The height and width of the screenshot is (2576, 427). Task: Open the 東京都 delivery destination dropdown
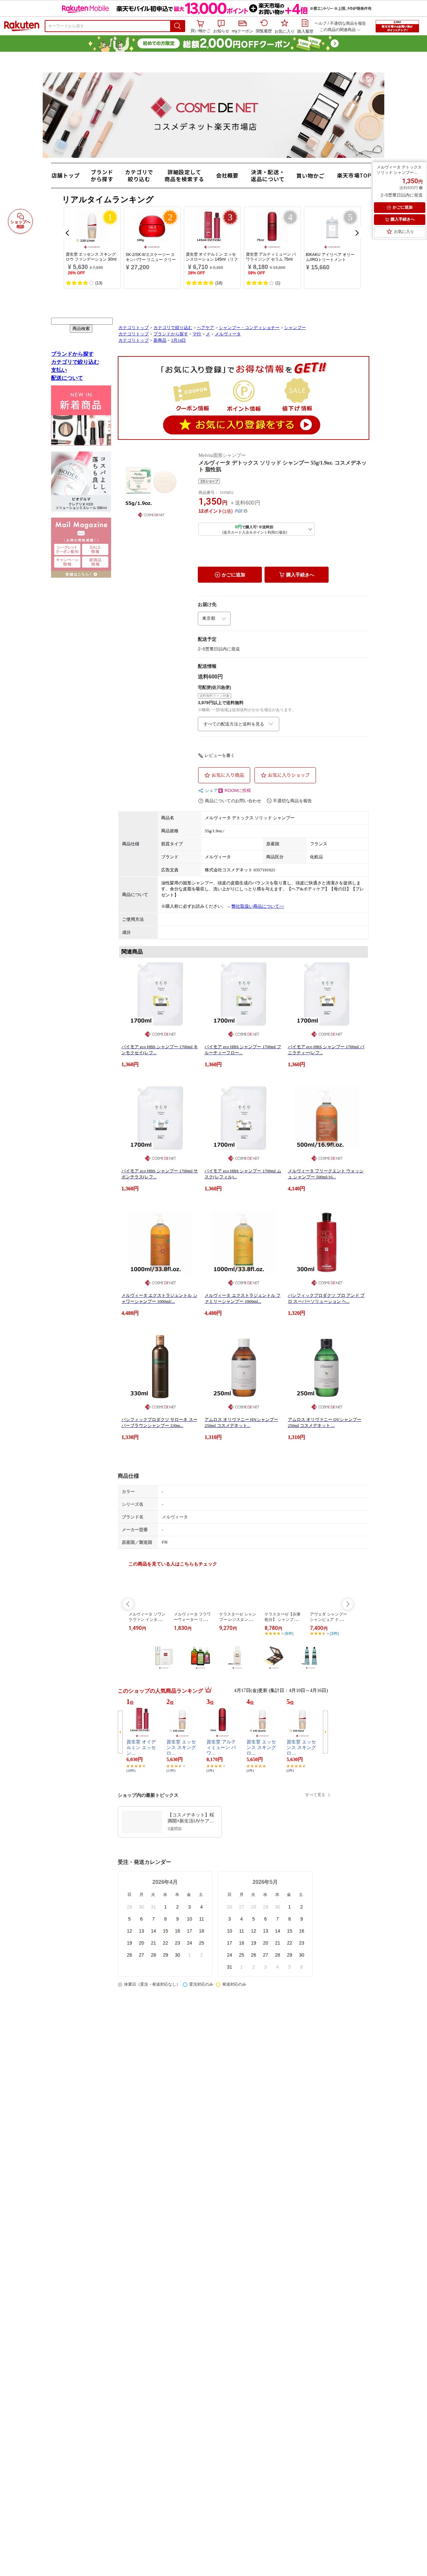[x=214, y=618]
